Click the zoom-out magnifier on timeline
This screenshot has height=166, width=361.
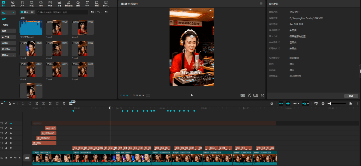pyautogui.click(x=323, y=104)
